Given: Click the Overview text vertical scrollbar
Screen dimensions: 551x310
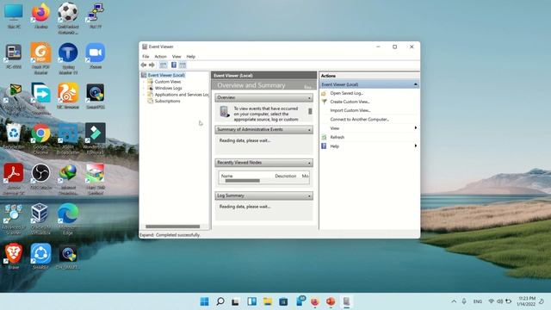Looking at the screenshot, I should pyautogui.click(x=310, y=111).
